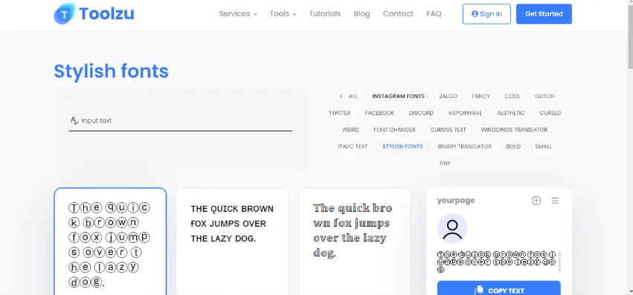Image resolution: width=633 pixels, height=295 pixels.
Task: Choose the VAPORWAVE font category
Action: [x=465, y=113]
